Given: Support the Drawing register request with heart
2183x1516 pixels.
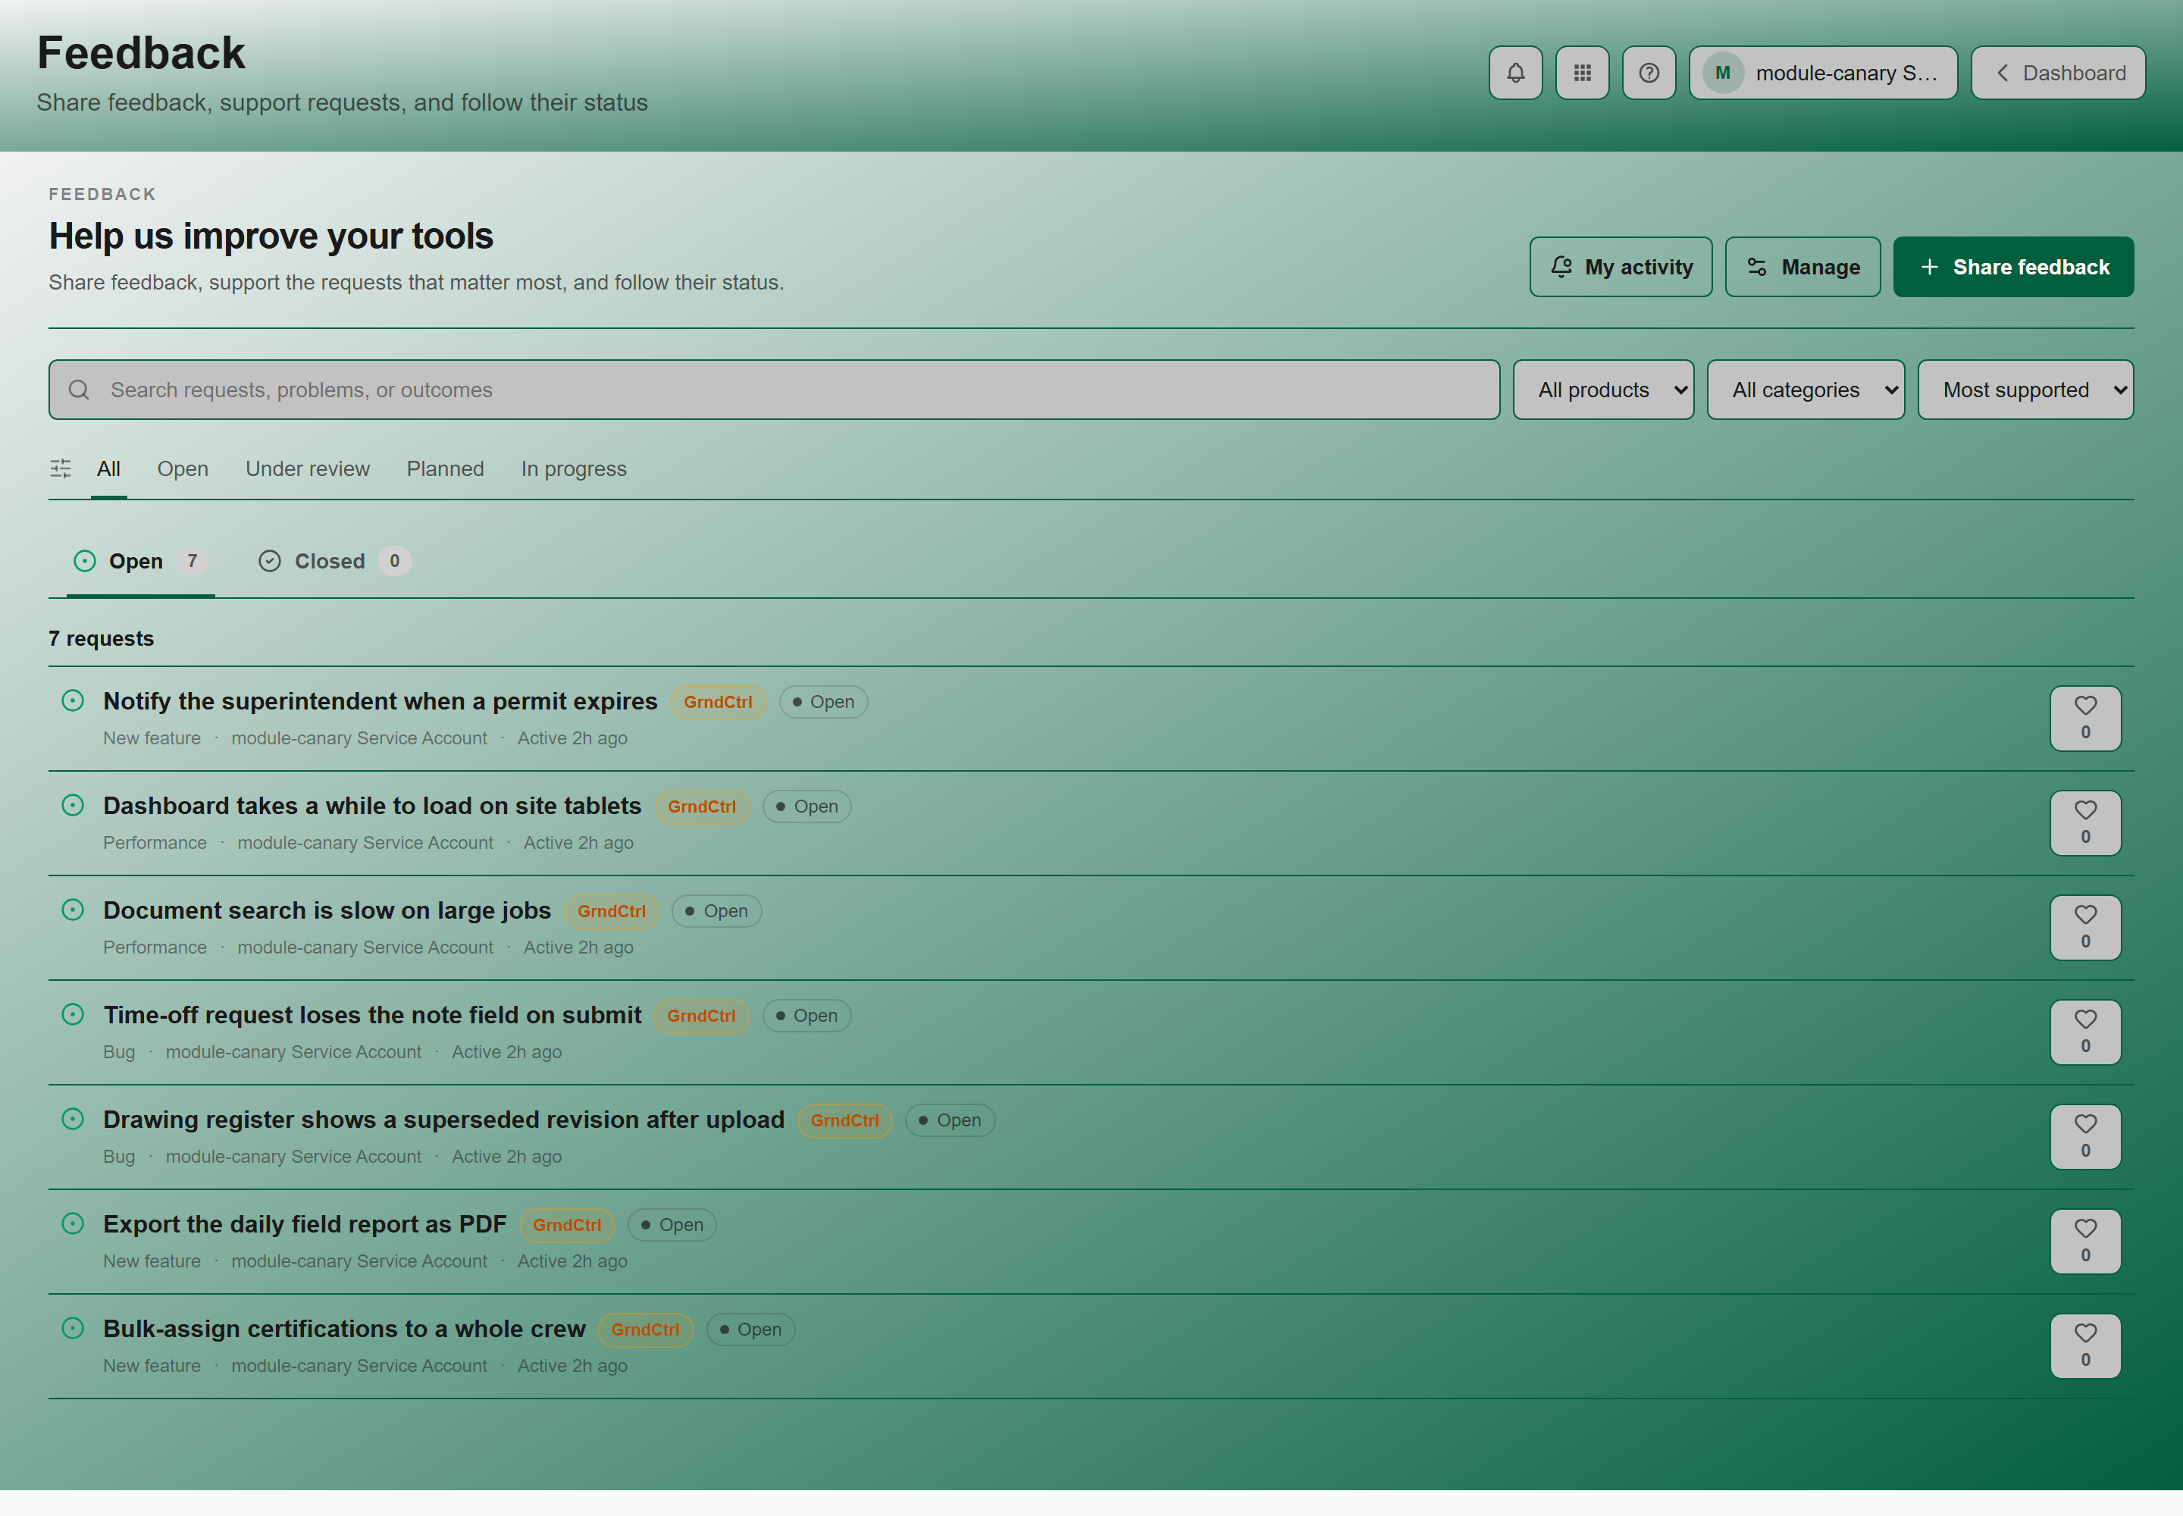Looking at the screenshot, I should pos(2085,1136).
